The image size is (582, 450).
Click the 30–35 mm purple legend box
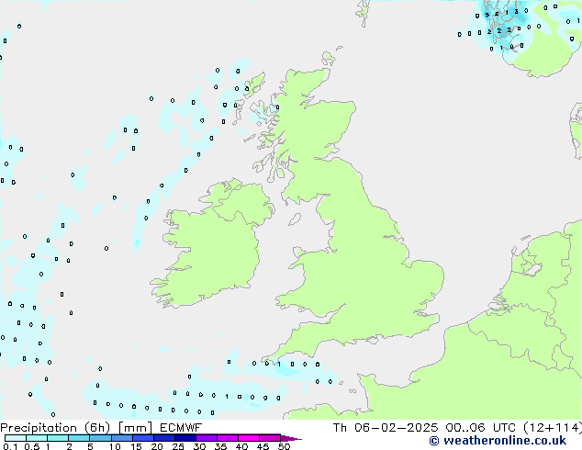pyautogui.click(x=207, y=438)
